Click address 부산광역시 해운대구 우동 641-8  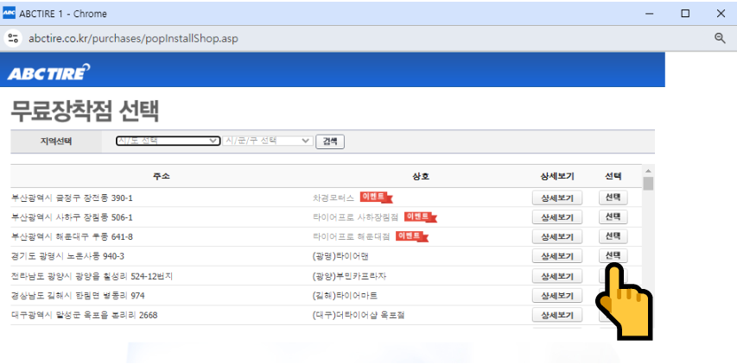(72, 237)
